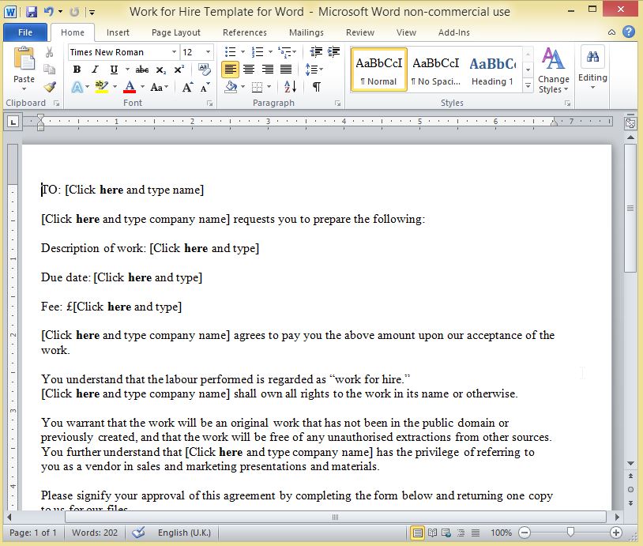Click the Cut scissors icon
Image resolution: width=643 pixels, height=546 pixels.
[49, 52]
